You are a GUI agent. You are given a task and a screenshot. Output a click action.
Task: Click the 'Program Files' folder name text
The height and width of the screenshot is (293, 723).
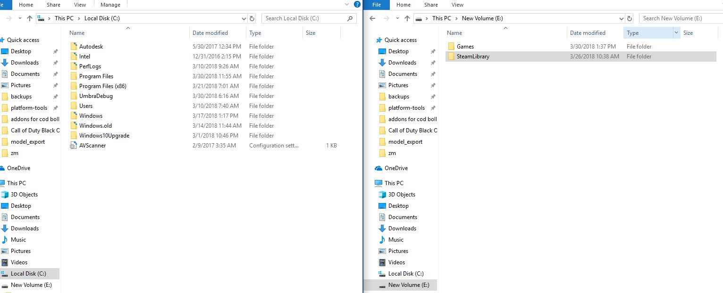96,76
